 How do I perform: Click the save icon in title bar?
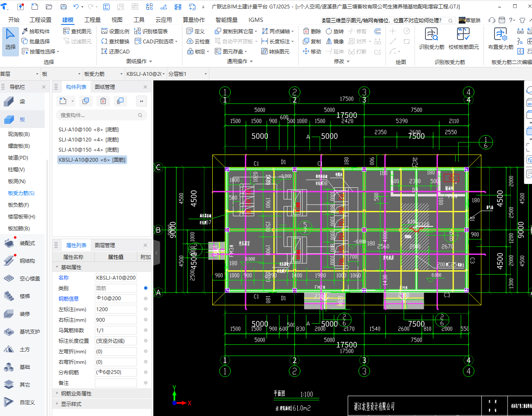coord(63,7)
